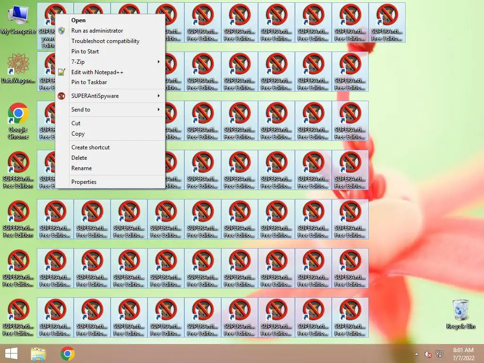The image size is (484, 363).
Task: Choose Edit with Notepad++
Action: [111, 72]
